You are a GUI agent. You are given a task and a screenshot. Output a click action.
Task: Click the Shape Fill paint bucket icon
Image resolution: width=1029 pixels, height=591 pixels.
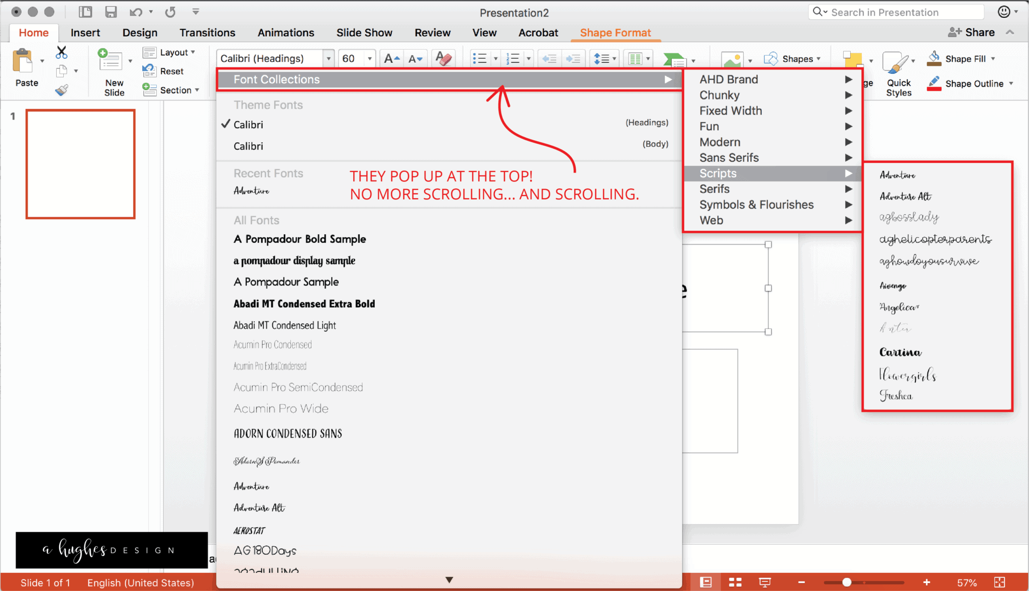pos(934,58)
